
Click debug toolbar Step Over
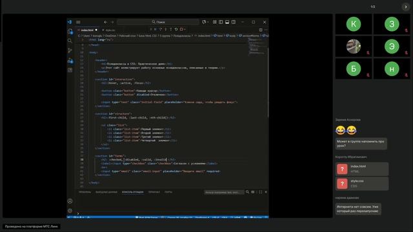(x=161, y=30)
